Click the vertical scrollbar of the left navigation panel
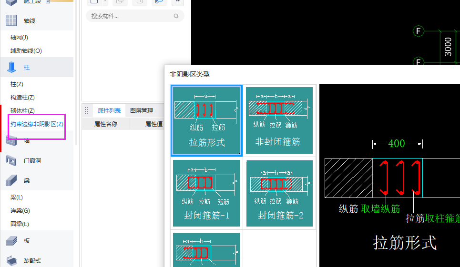The height and width of the screenshot is (267, 460). coord(76,73)
